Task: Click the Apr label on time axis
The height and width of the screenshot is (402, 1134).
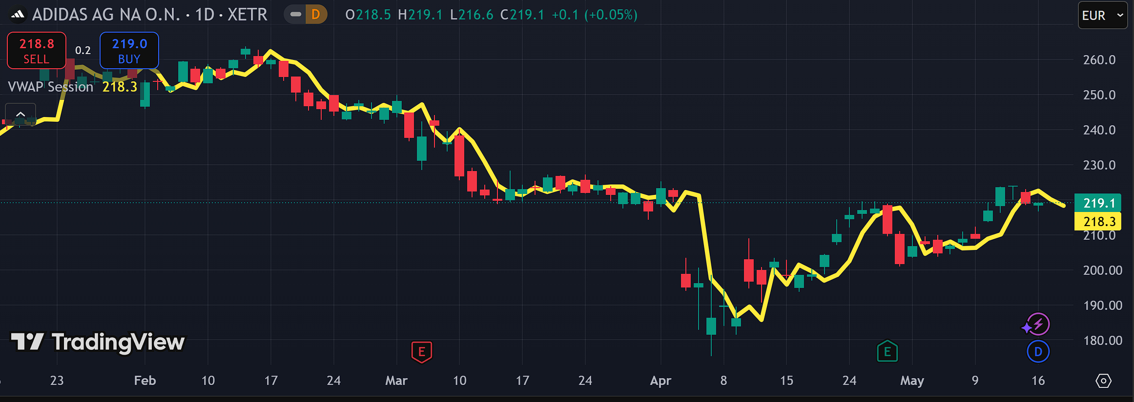Action: click(x=660, y=381)
